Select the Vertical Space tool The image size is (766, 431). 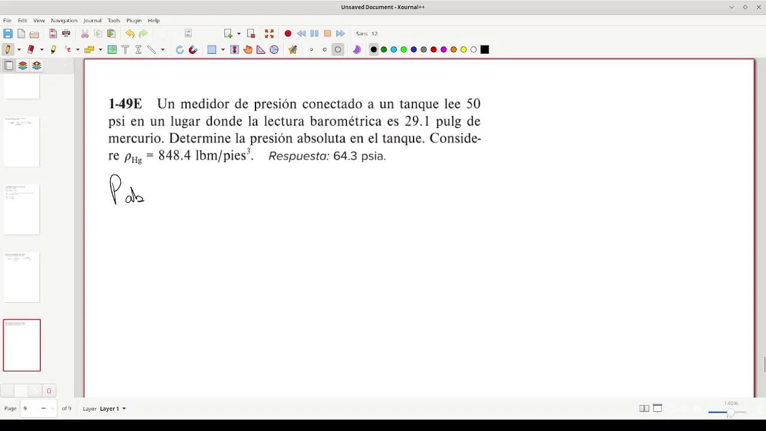235,50
